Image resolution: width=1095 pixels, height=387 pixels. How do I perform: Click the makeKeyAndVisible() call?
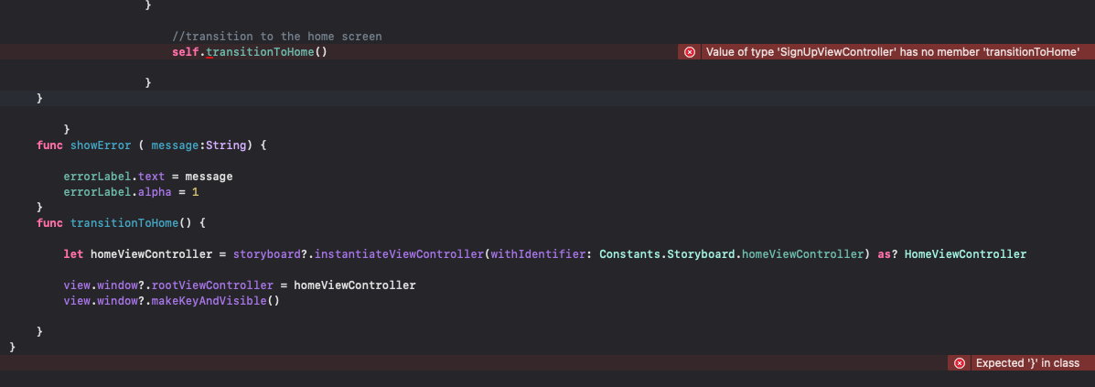(x=215, y=301)
